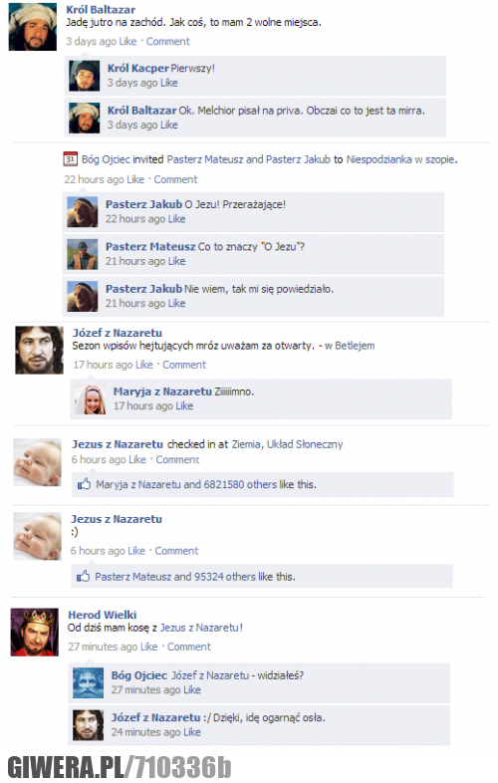
Task: Click Jezus z Nazaretu mention in Herod's post
Action: (199, 628)
